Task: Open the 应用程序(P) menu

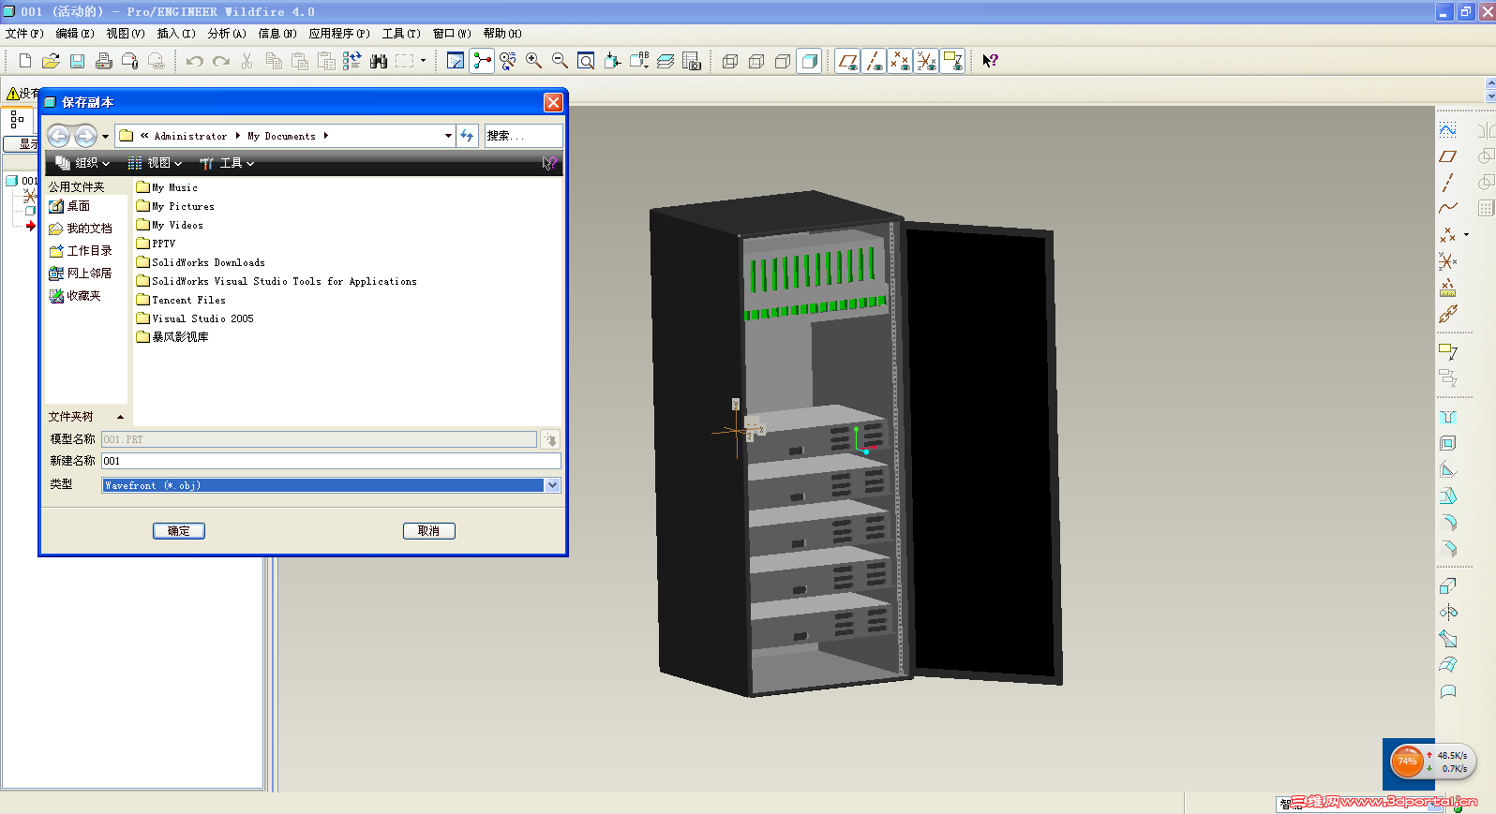Action: click(339, 34)
